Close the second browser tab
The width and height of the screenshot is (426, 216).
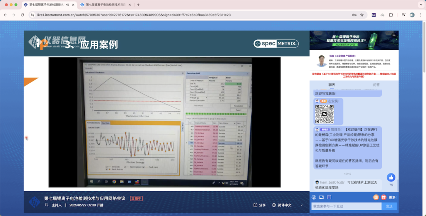[x=130, y=5]
